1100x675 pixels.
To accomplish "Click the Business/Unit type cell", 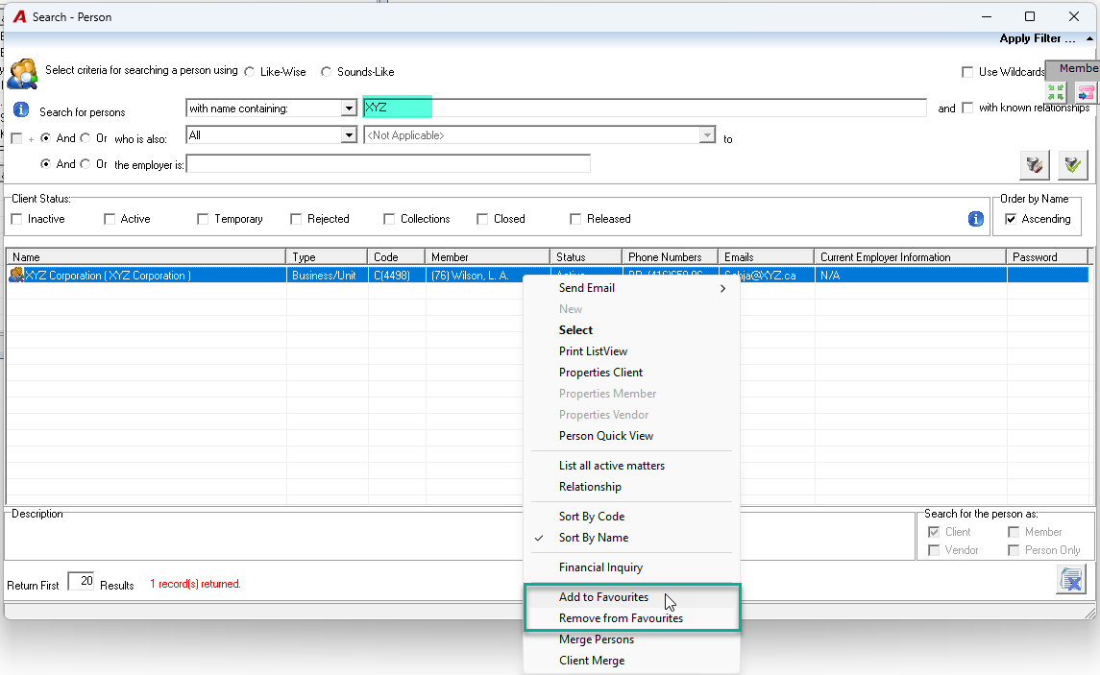I will [327, 276].
